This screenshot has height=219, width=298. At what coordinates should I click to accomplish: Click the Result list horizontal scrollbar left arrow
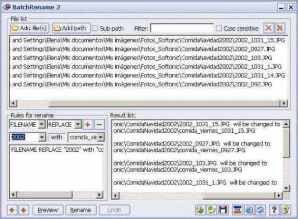(116, 195)
